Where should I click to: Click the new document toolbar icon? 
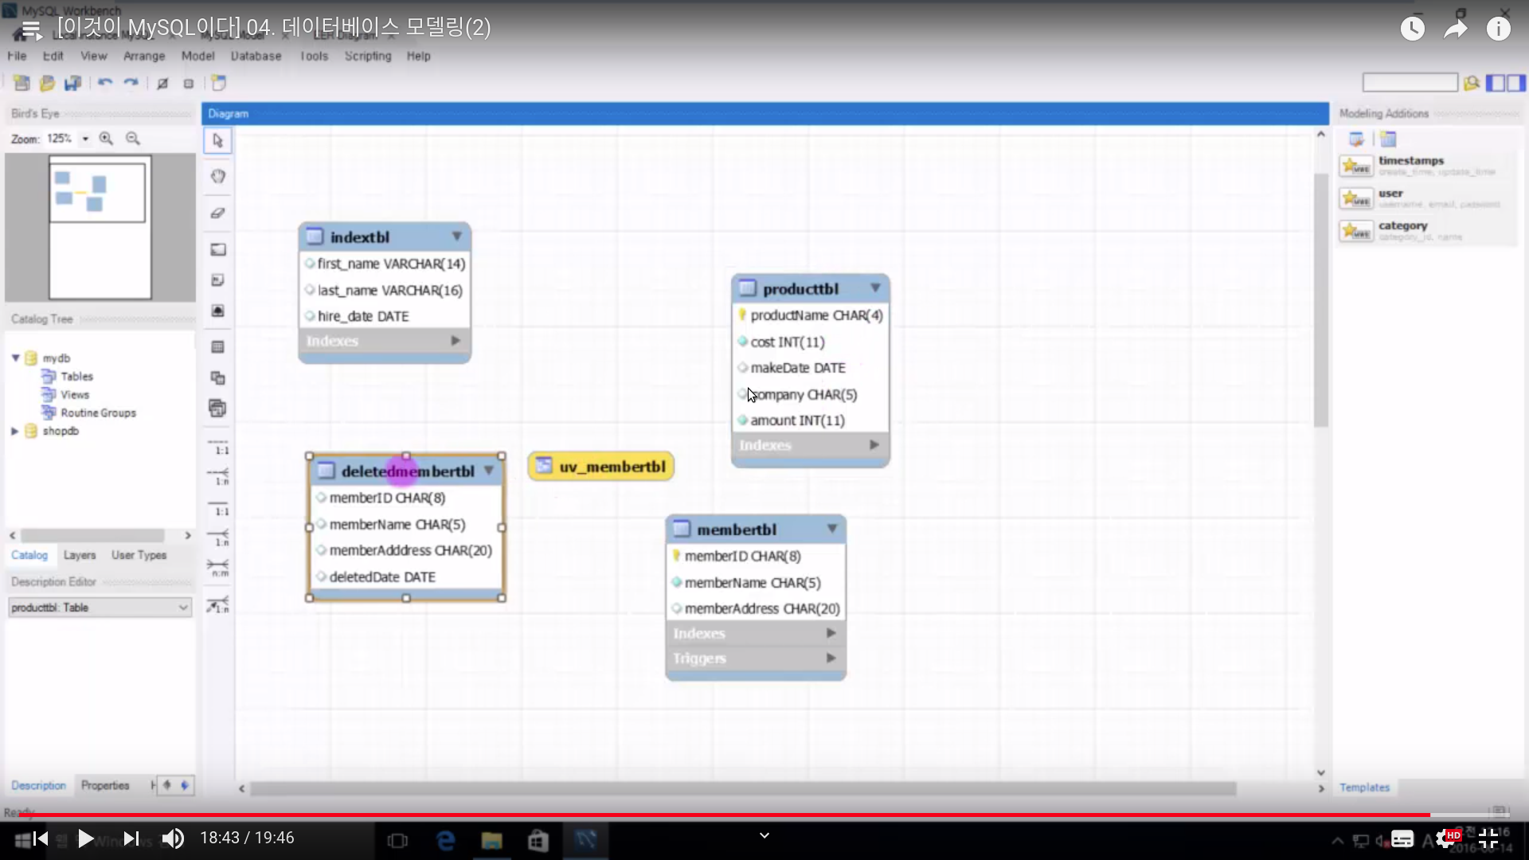[22, 83]
